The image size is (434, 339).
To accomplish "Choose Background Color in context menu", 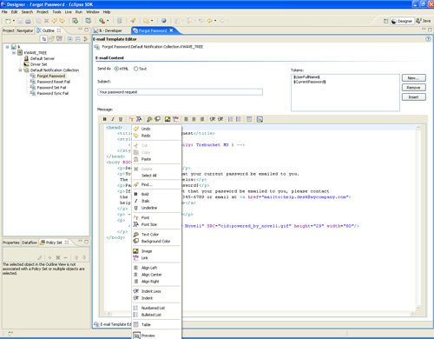I will click(156, 241).
